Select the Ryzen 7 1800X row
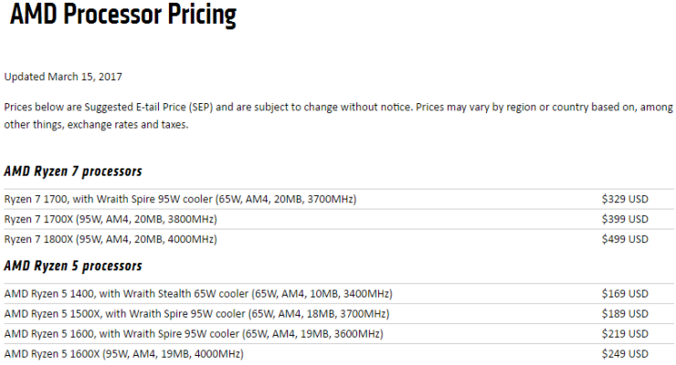676x365 pixels. tap(339, 239)
